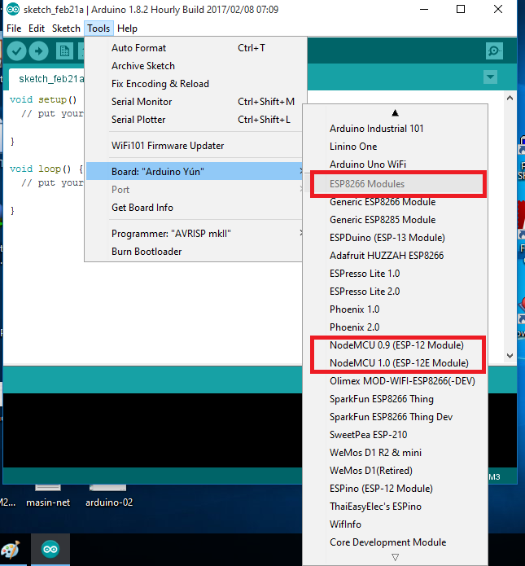Choose ESPresso Lite 2.0 board
Viewport: 525px width, 566px height.
point(395,292)
